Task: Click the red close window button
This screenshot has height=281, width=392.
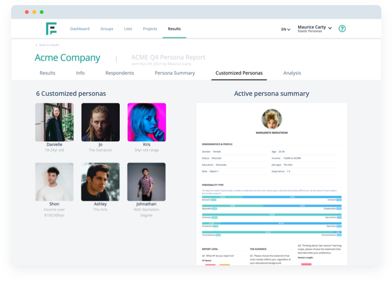Action: 27,12
